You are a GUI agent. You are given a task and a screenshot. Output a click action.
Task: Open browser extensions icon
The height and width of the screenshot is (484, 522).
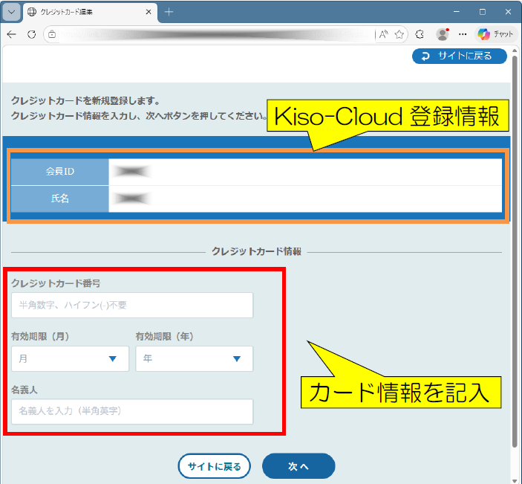420,34
